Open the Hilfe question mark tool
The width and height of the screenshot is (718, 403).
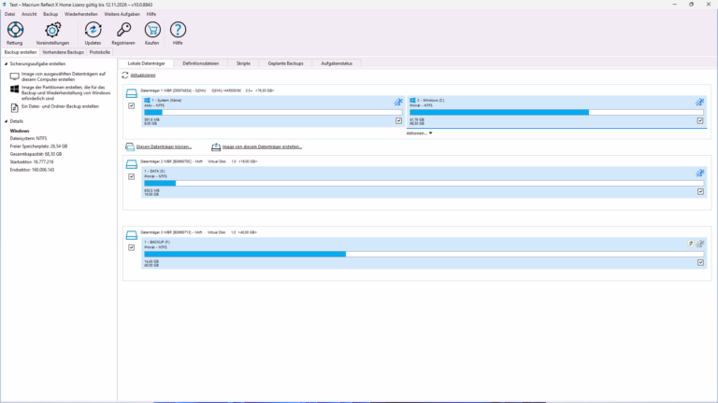coord(178,34)
